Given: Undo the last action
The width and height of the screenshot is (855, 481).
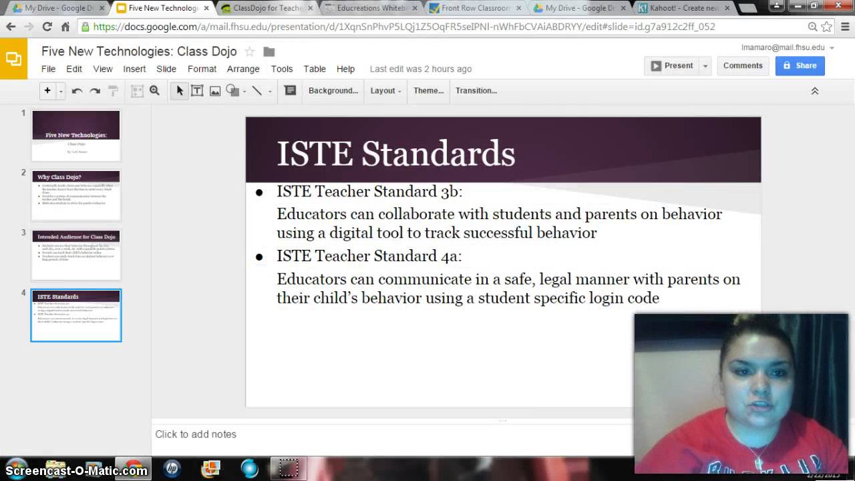Looking at the screenshot, I should (x=77, y=91).
